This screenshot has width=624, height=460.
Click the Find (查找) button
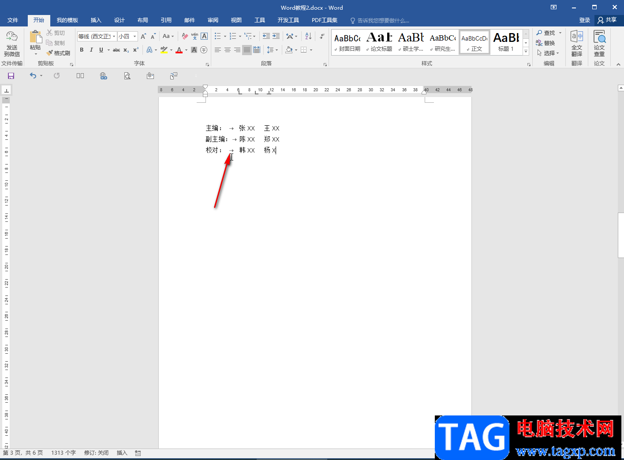point(546,33)
